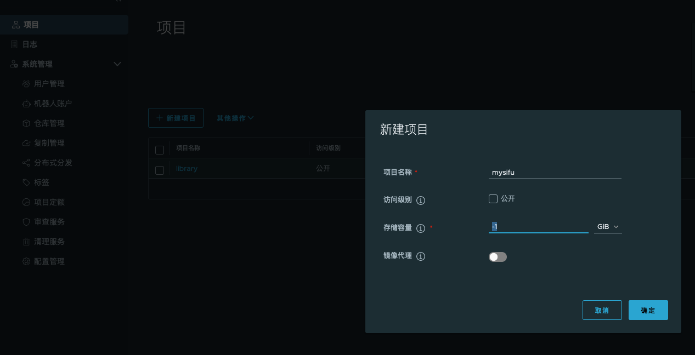
Task: Click the 确定 button to confirm
Action: pyautogui.click(x=648, y=310)
